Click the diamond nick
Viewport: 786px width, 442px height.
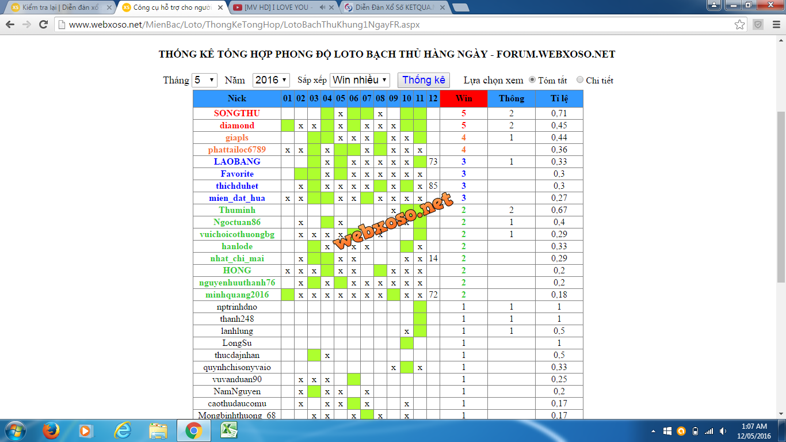coord(237,125)
